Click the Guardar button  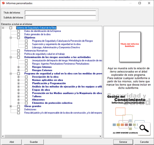click(34, 142)
